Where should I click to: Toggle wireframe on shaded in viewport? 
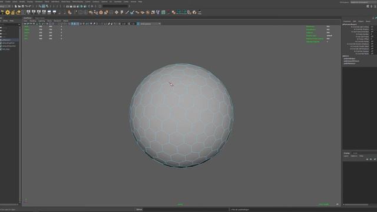(x=77, y=24)
